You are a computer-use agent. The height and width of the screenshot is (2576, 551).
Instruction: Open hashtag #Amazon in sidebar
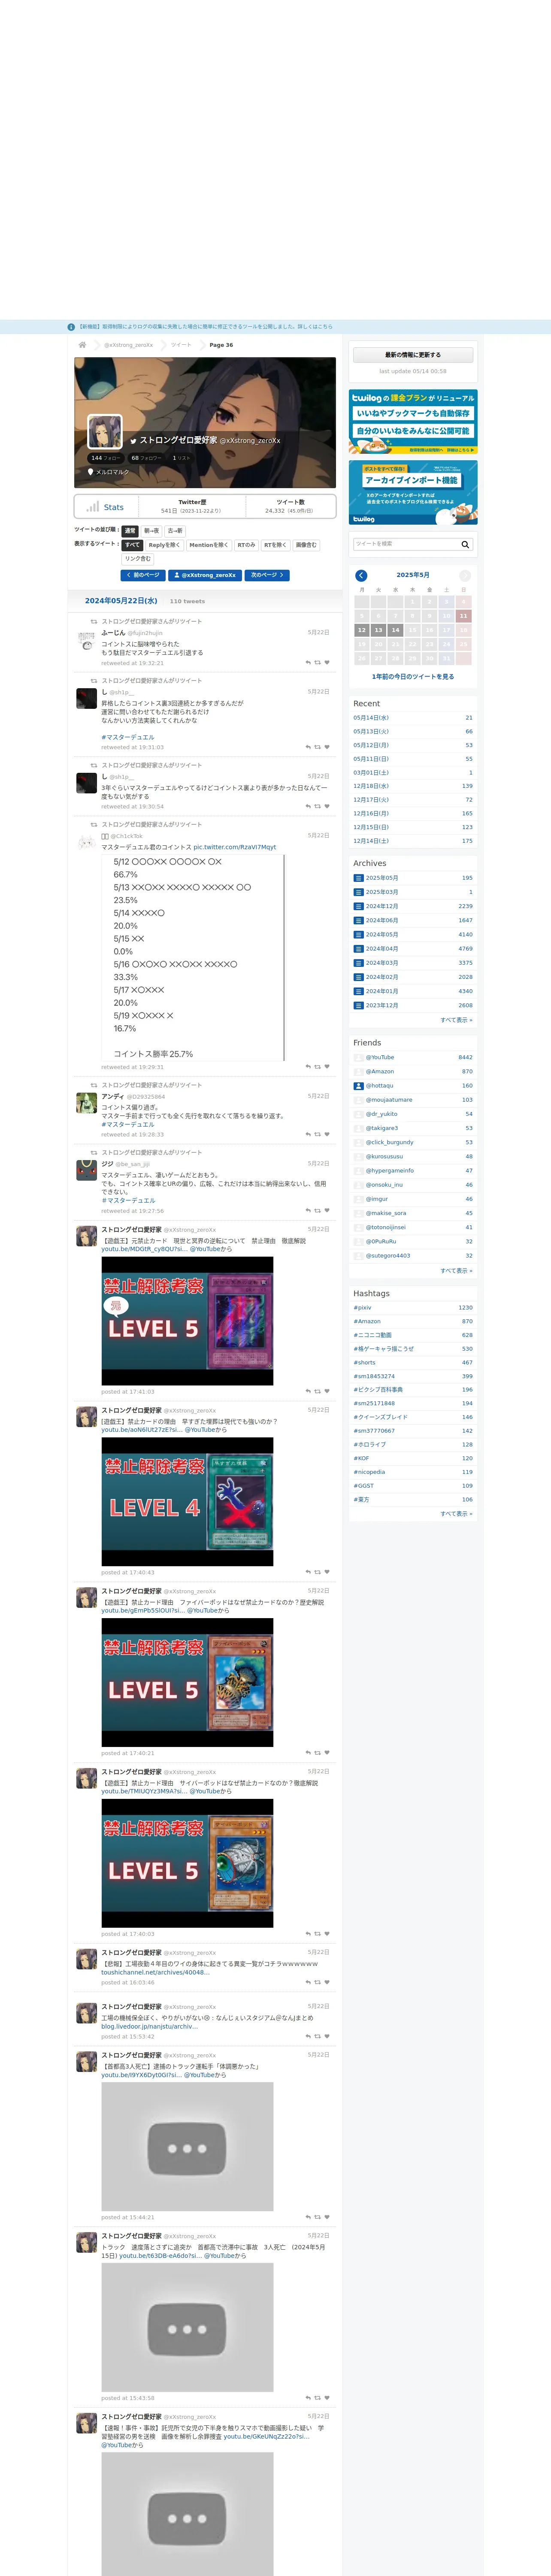(367, 1322)
